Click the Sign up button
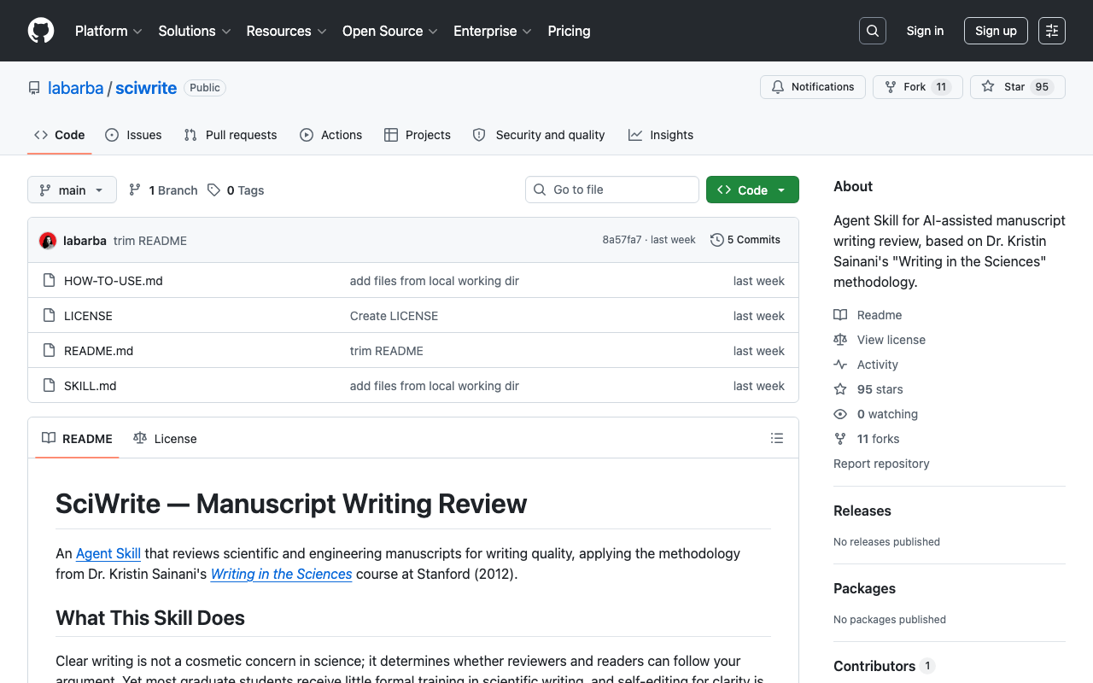Image resolution: width=1093 pixels, height=683 pixels. [x=996, y=31]
